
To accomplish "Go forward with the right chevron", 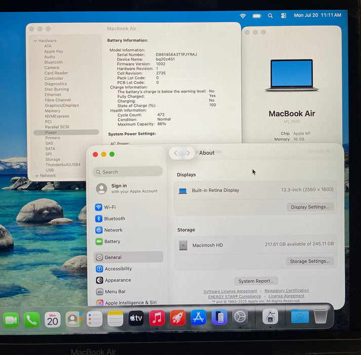I will coord(188,153).
